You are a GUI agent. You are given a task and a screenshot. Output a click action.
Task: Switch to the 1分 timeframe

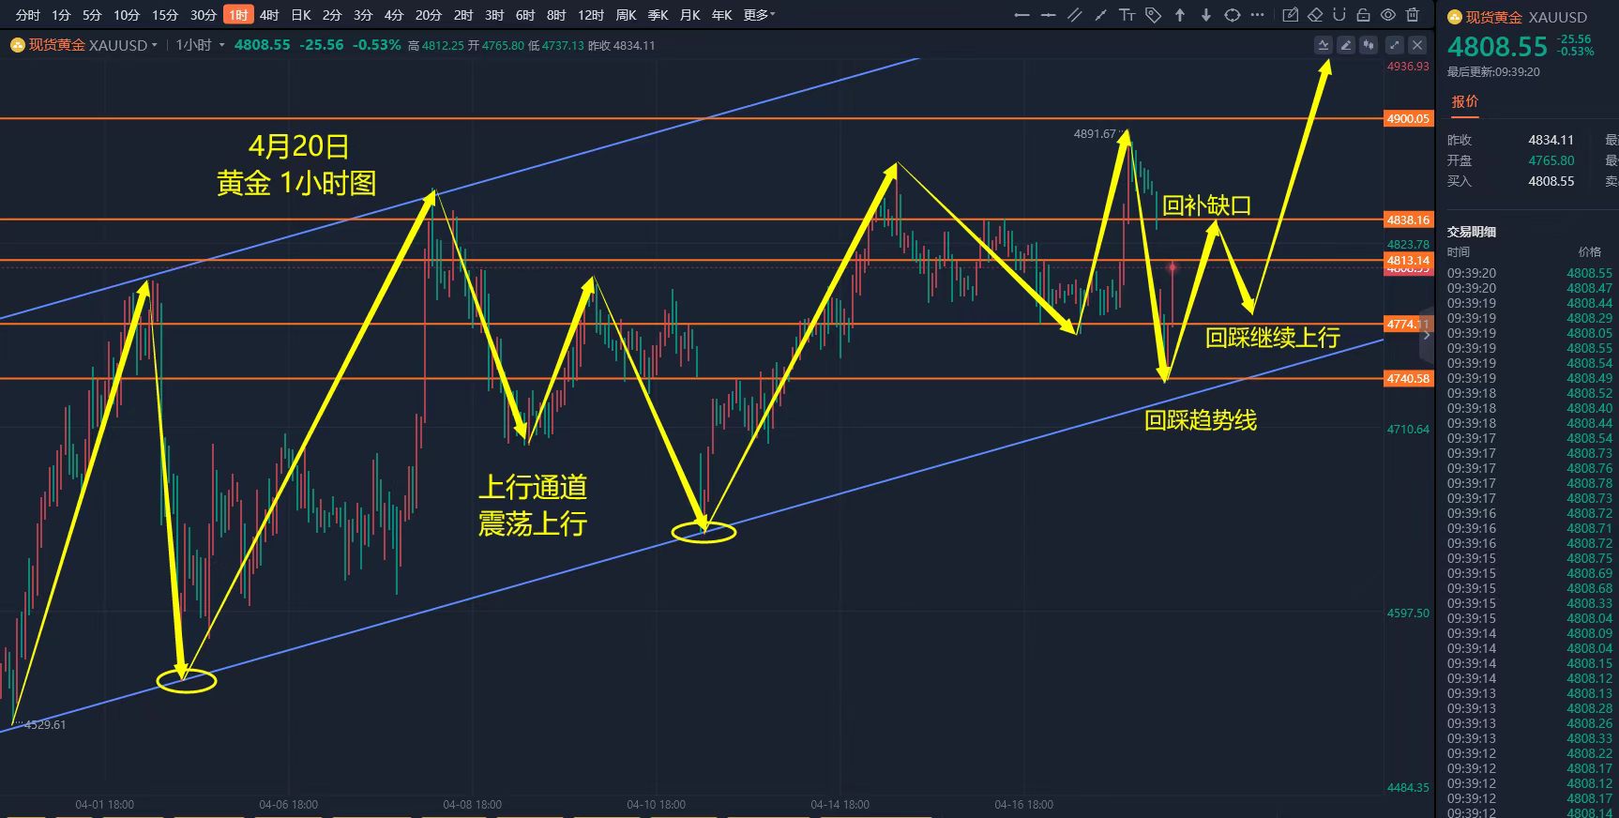click(x=61, y=15)
